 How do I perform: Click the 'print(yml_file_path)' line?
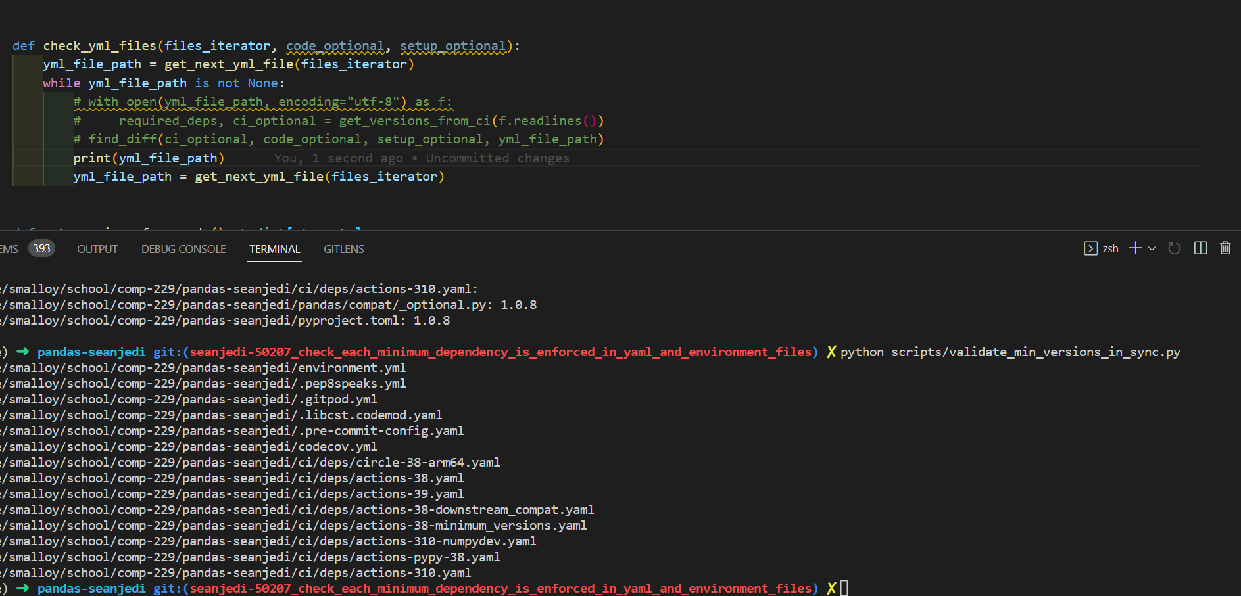pos(149,158)
